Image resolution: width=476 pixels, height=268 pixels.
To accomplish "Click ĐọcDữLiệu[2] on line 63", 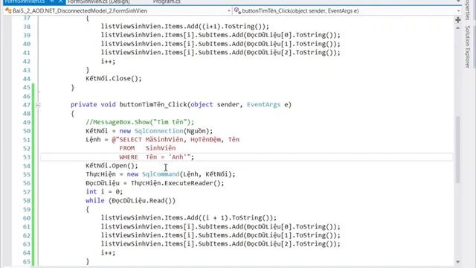I will click(x=269, y=244).
